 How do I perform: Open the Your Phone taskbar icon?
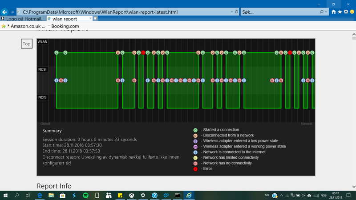click(x=97, y=195)
